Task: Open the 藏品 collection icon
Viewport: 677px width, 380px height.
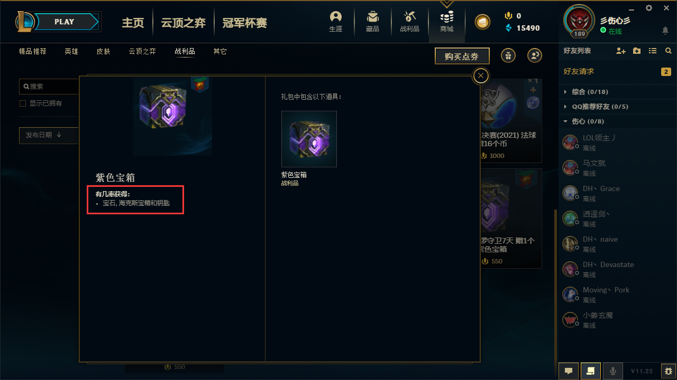Action: point(372,21)
